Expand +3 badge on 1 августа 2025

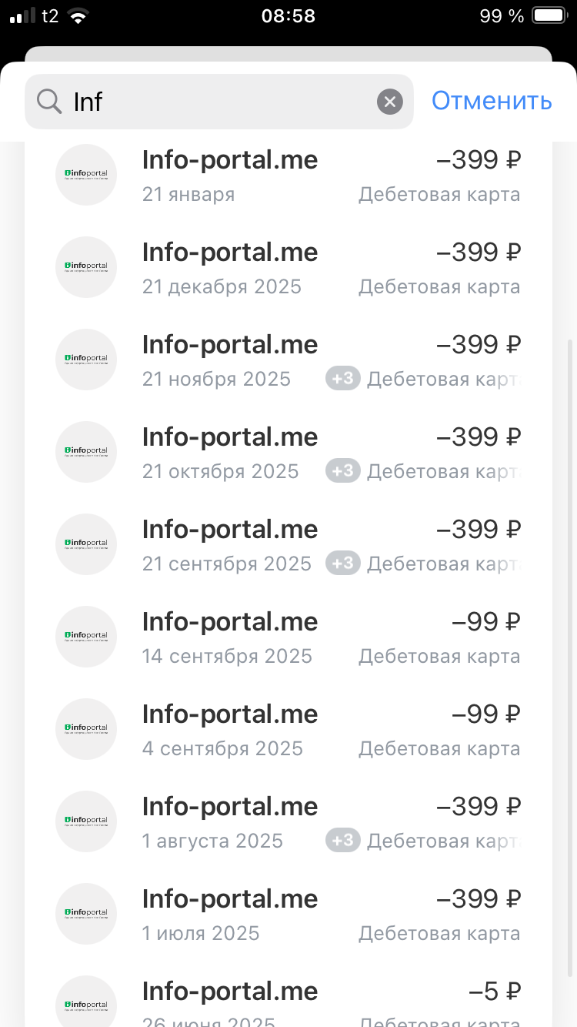click(x=342, y=841)
